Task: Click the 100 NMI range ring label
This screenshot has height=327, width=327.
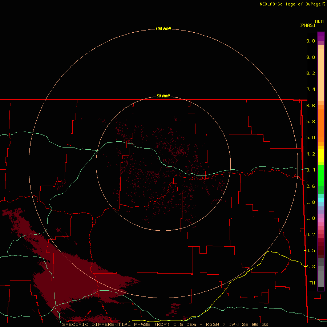Action: 163,29
